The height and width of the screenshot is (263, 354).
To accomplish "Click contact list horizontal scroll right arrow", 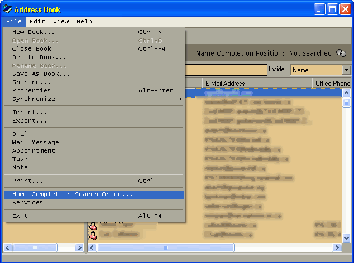I will 337,247.
